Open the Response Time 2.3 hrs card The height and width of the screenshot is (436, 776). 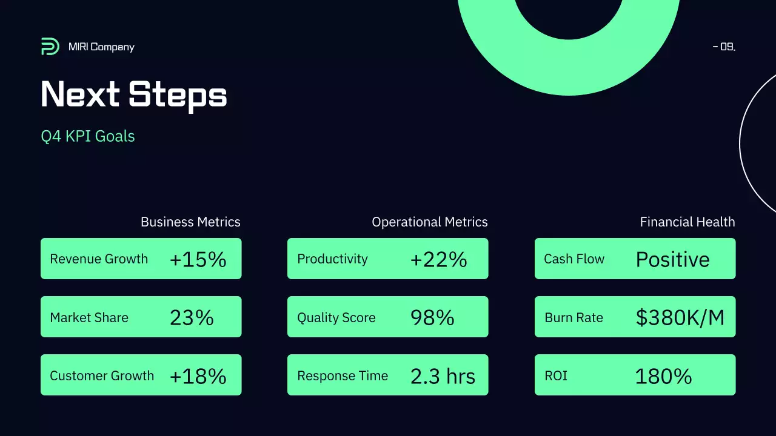point(387,375)
